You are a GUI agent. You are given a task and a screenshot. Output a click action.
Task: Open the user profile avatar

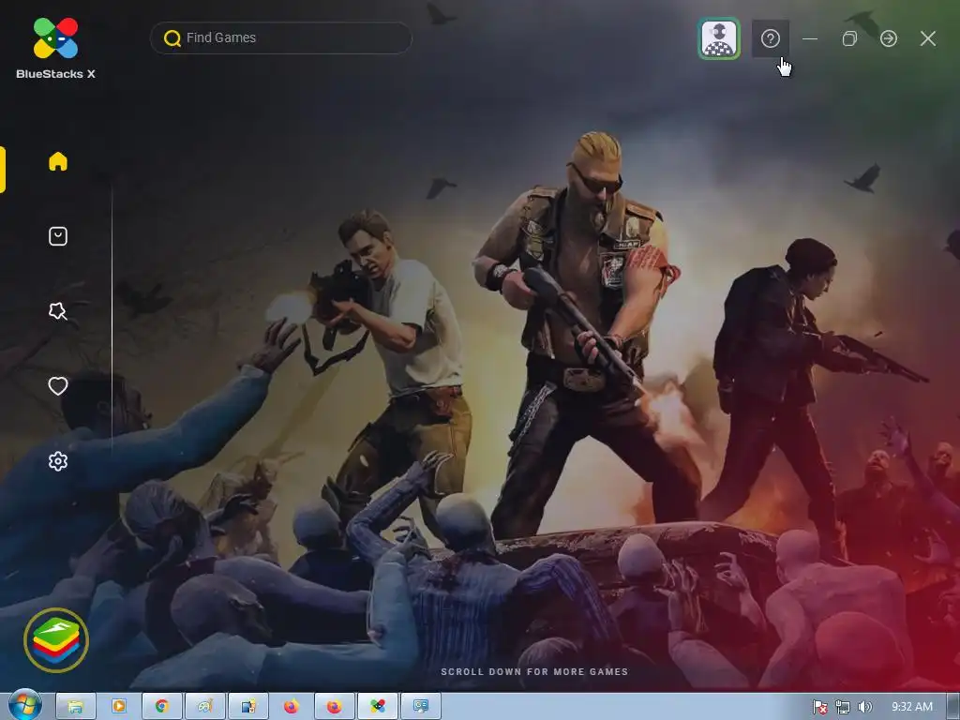(719, 38)
